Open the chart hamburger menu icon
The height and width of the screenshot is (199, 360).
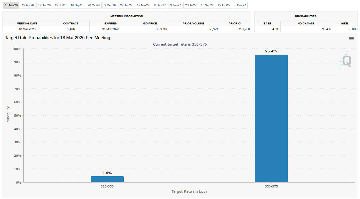[x=351, y=39]
